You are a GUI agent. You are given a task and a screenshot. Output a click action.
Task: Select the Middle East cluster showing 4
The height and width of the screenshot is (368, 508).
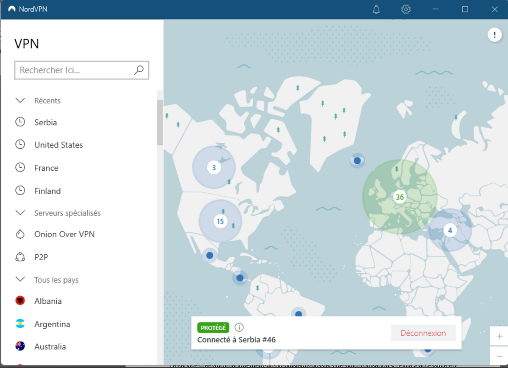click(x=450, y=230)
